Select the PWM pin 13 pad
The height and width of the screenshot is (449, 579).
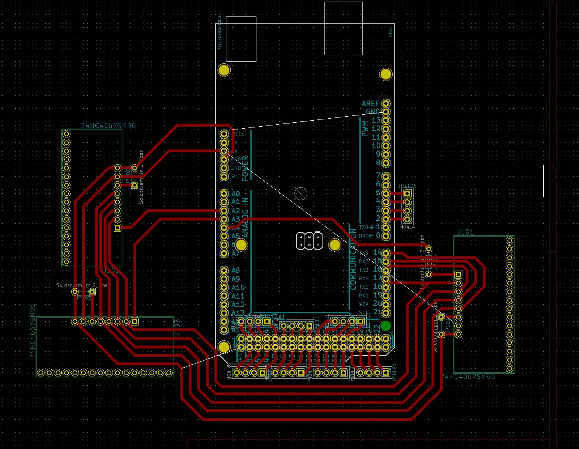tap(385, 119)
